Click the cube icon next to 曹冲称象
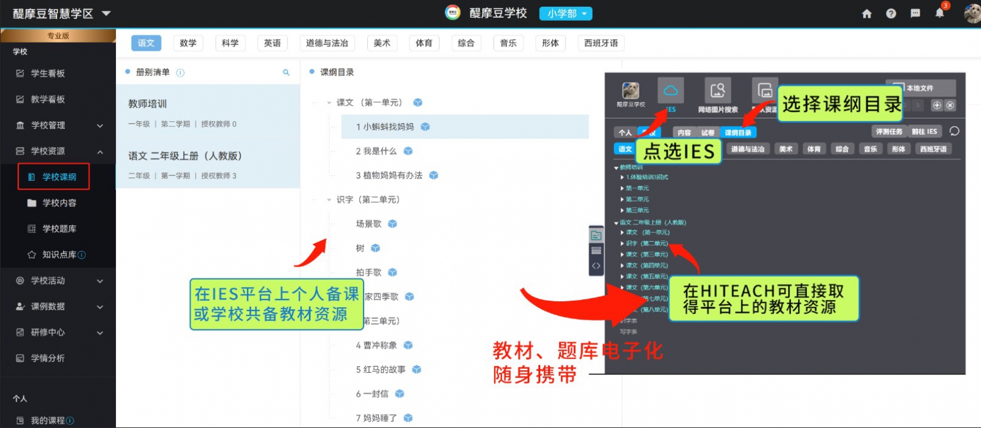The width and height of the screenshot is (981, 428). tap(408, 345)
